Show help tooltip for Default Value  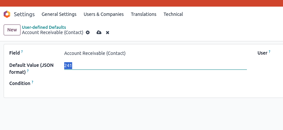point(28,71)
